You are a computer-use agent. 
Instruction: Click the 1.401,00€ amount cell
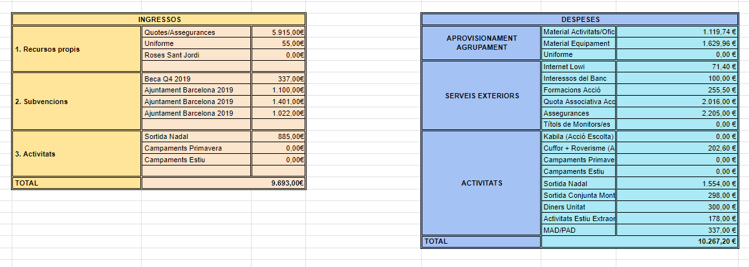(x=279, y=101)
